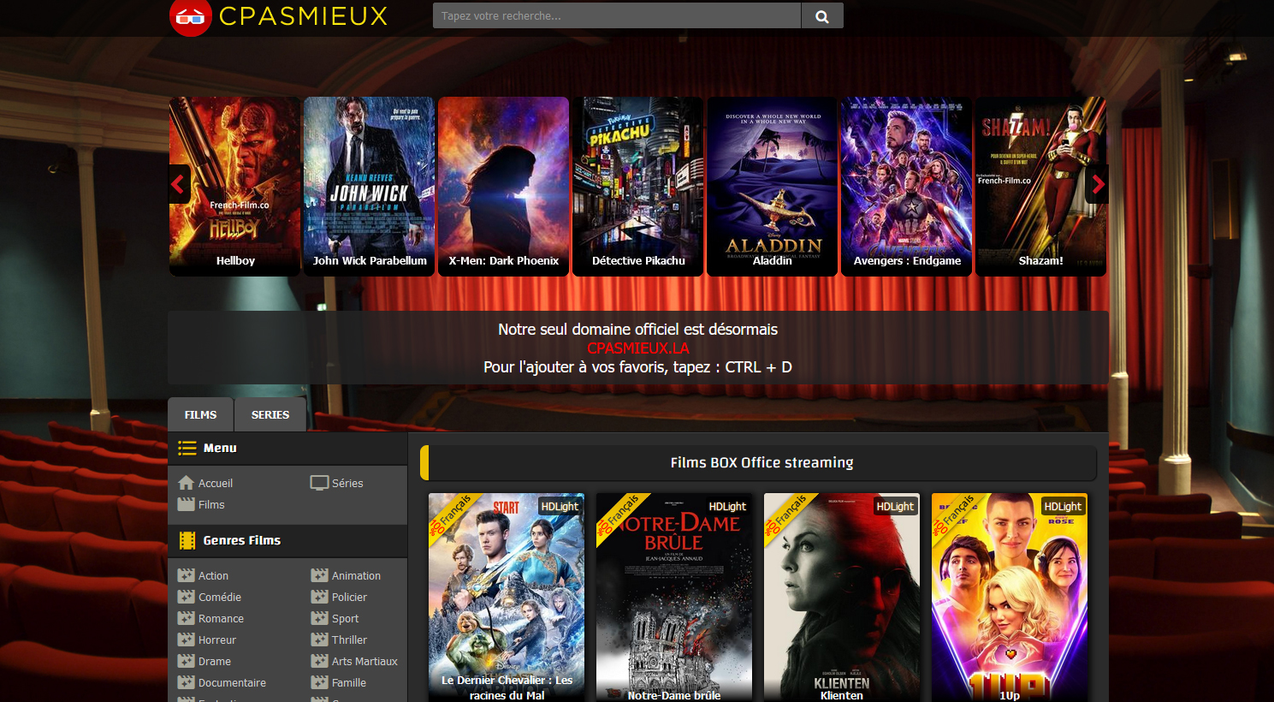The width and height of the screenshot is (1274, 702).
Task: Slide carousel left with red arrow
Action: pos(178,184)
